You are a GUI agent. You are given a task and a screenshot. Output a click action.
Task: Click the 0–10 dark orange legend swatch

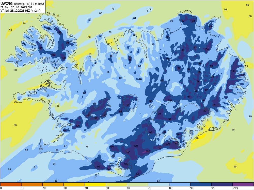(x=11, y=184)
